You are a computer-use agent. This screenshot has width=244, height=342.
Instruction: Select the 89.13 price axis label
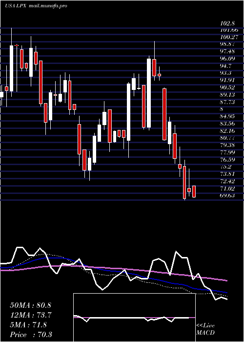tap(228, 95)
